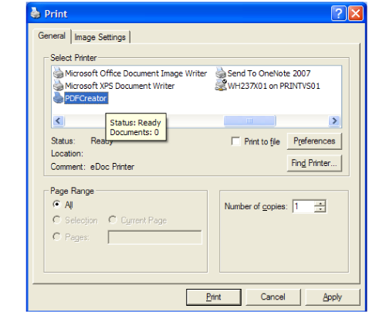Enable the Print to file checkbox
The image size is (386, 312).
[235, 141]
